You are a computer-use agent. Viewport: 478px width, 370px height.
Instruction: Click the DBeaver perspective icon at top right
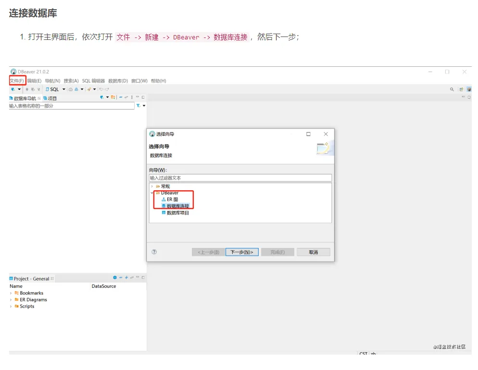pyautogui.click(x=469, y=89)
